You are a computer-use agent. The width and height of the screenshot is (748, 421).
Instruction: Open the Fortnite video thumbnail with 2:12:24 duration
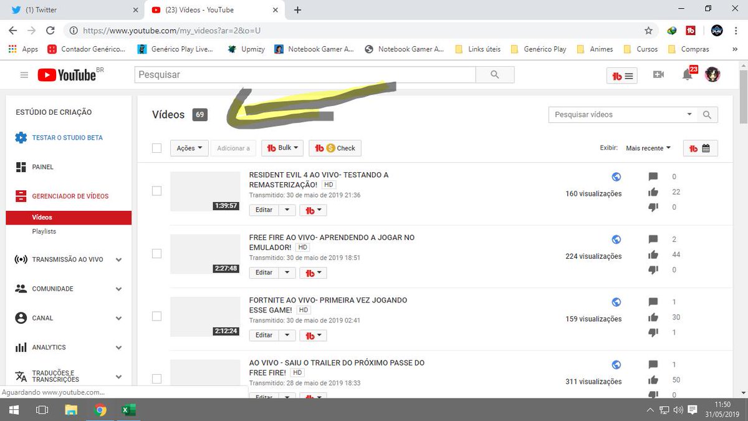tap(205, 316)
